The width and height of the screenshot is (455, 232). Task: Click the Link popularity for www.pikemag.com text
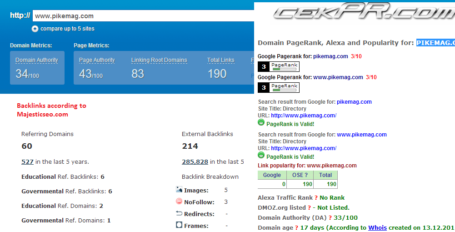click(307, 166)
